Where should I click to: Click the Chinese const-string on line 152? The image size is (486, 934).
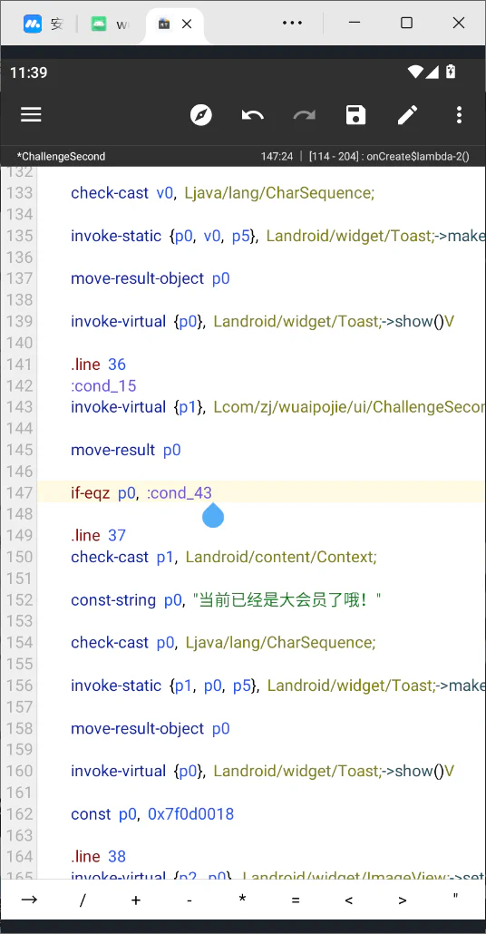coord(287,599)
